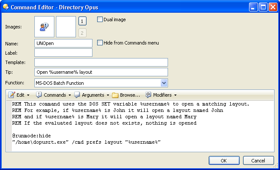Click the Browse folder icon
280x170 pixels.
(x=115, y=95)
